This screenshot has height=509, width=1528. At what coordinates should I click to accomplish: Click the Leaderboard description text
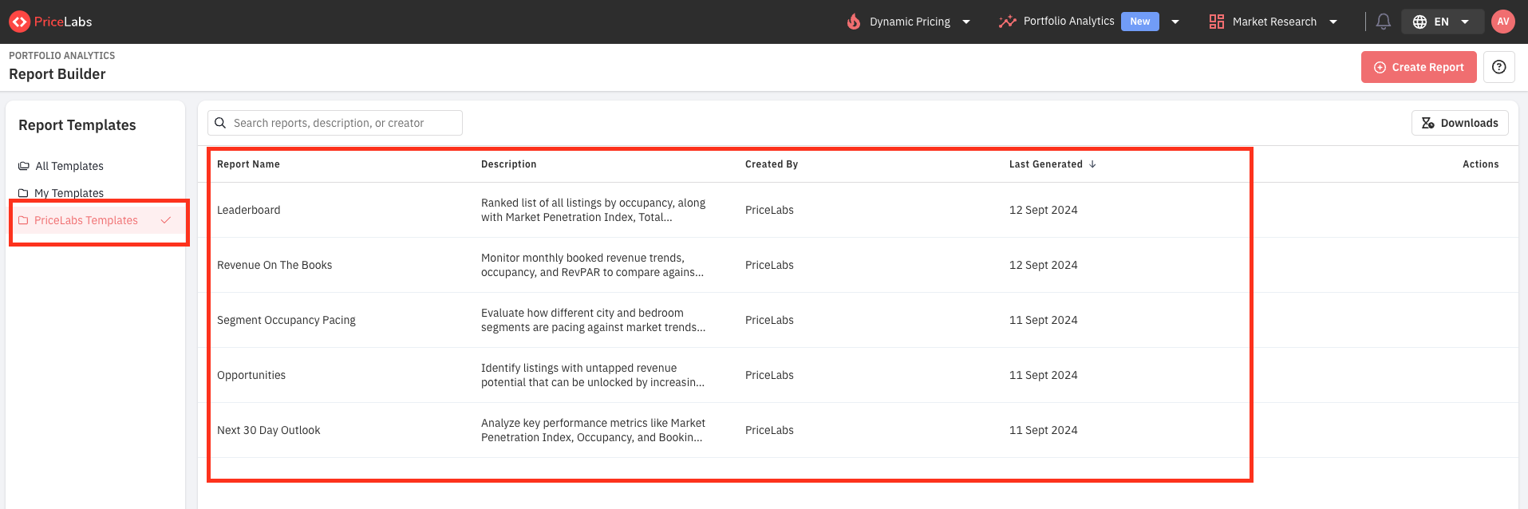[593, 210]
